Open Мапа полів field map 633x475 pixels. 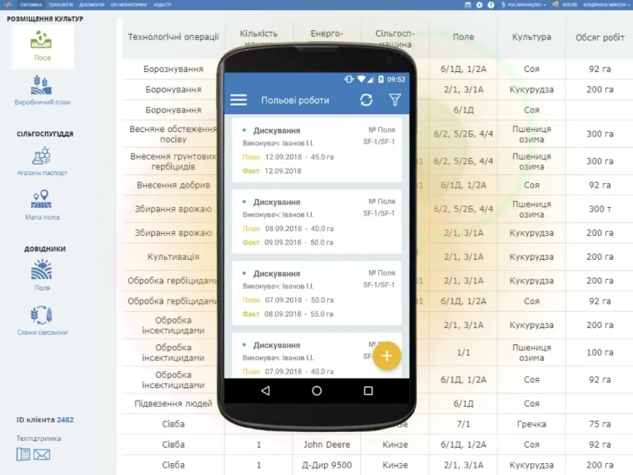pos(42,204)
